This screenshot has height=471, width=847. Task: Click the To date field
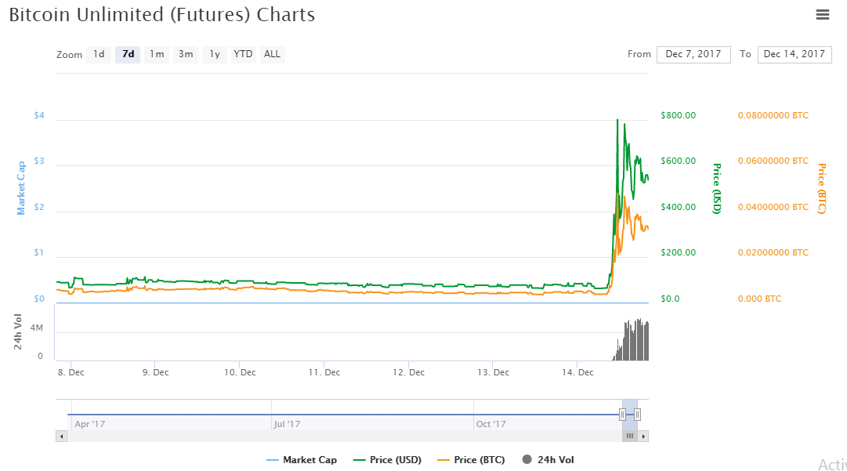coord(794,54)
